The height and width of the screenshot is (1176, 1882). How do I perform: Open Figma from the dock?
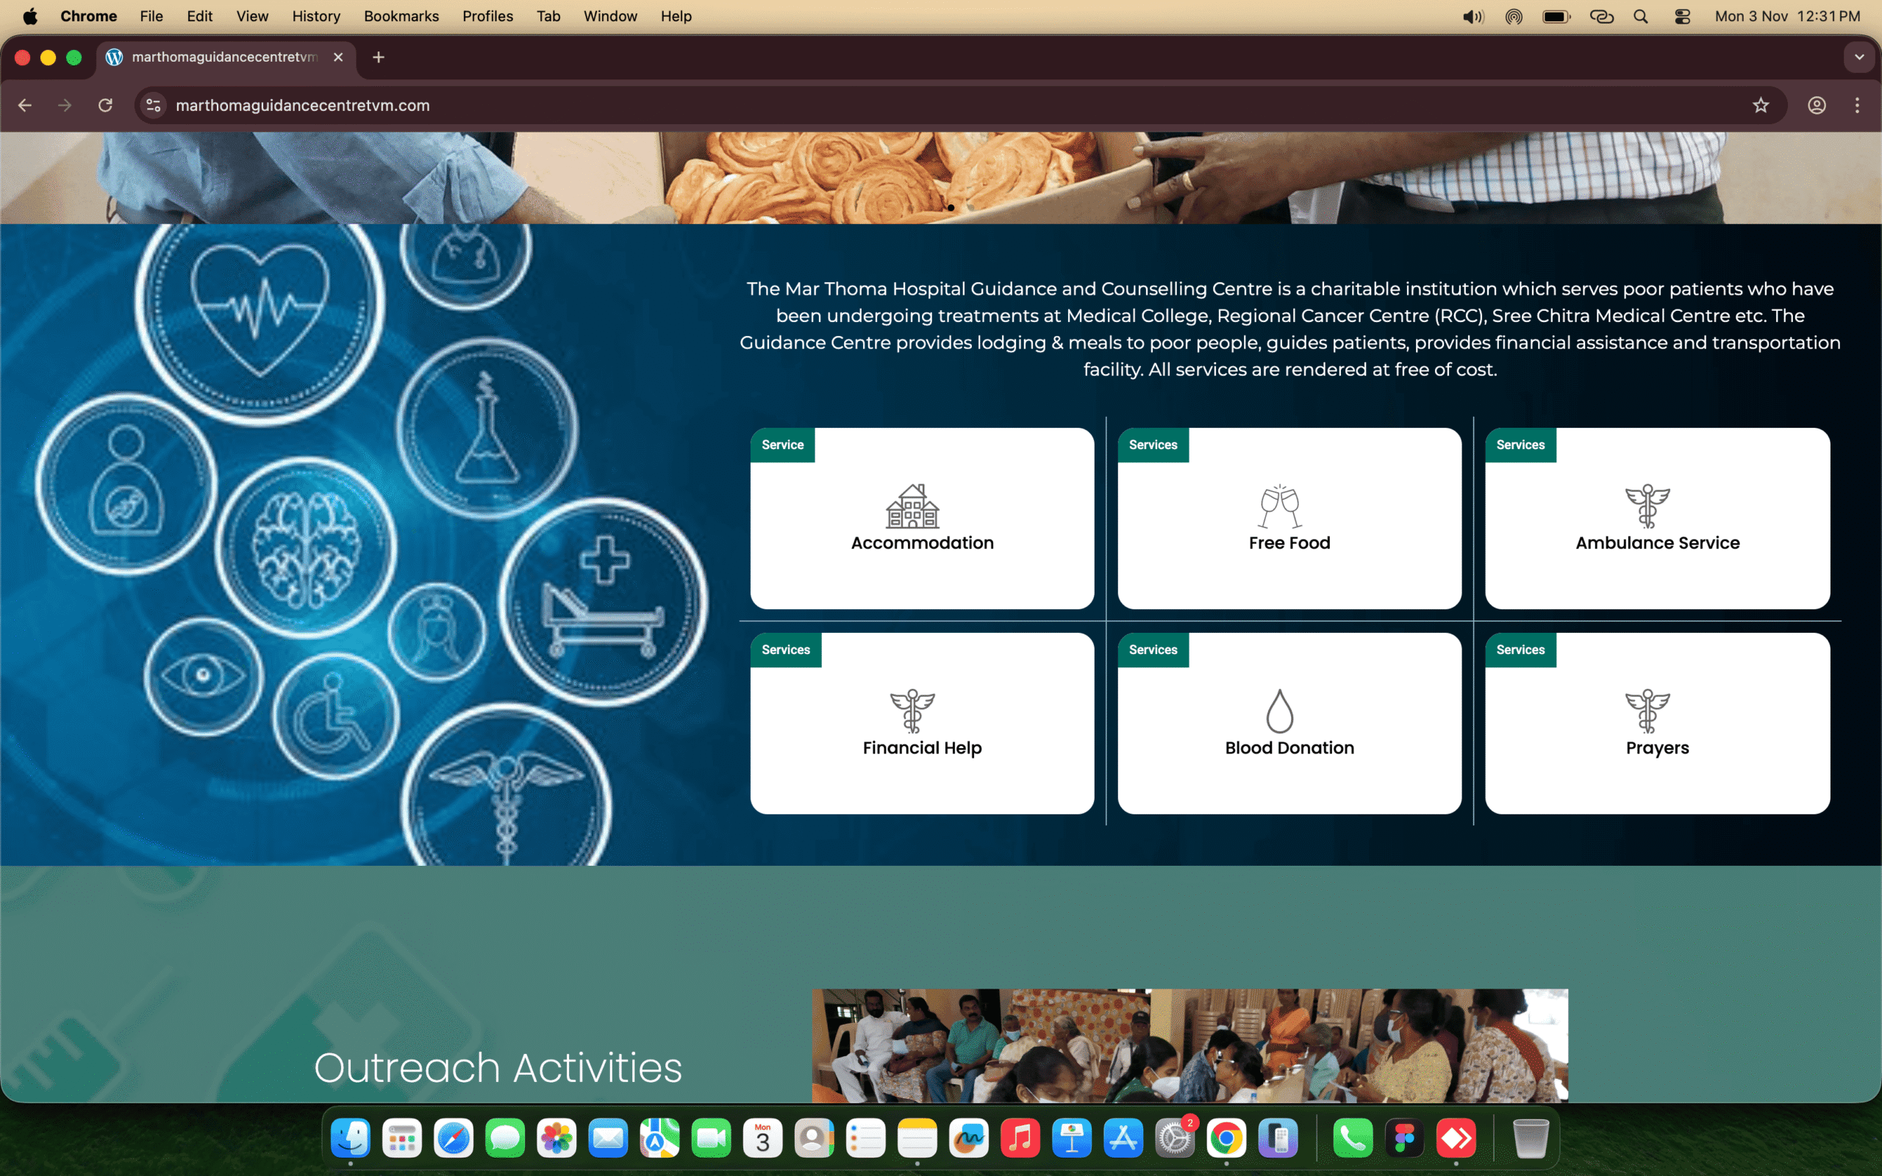(x=1404, y=1139)
